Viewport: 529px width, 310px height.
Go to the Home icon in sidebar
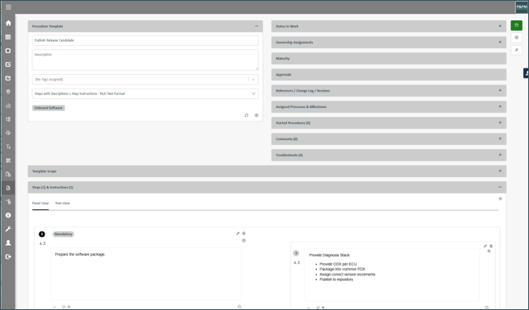click(x=8, y=23)
